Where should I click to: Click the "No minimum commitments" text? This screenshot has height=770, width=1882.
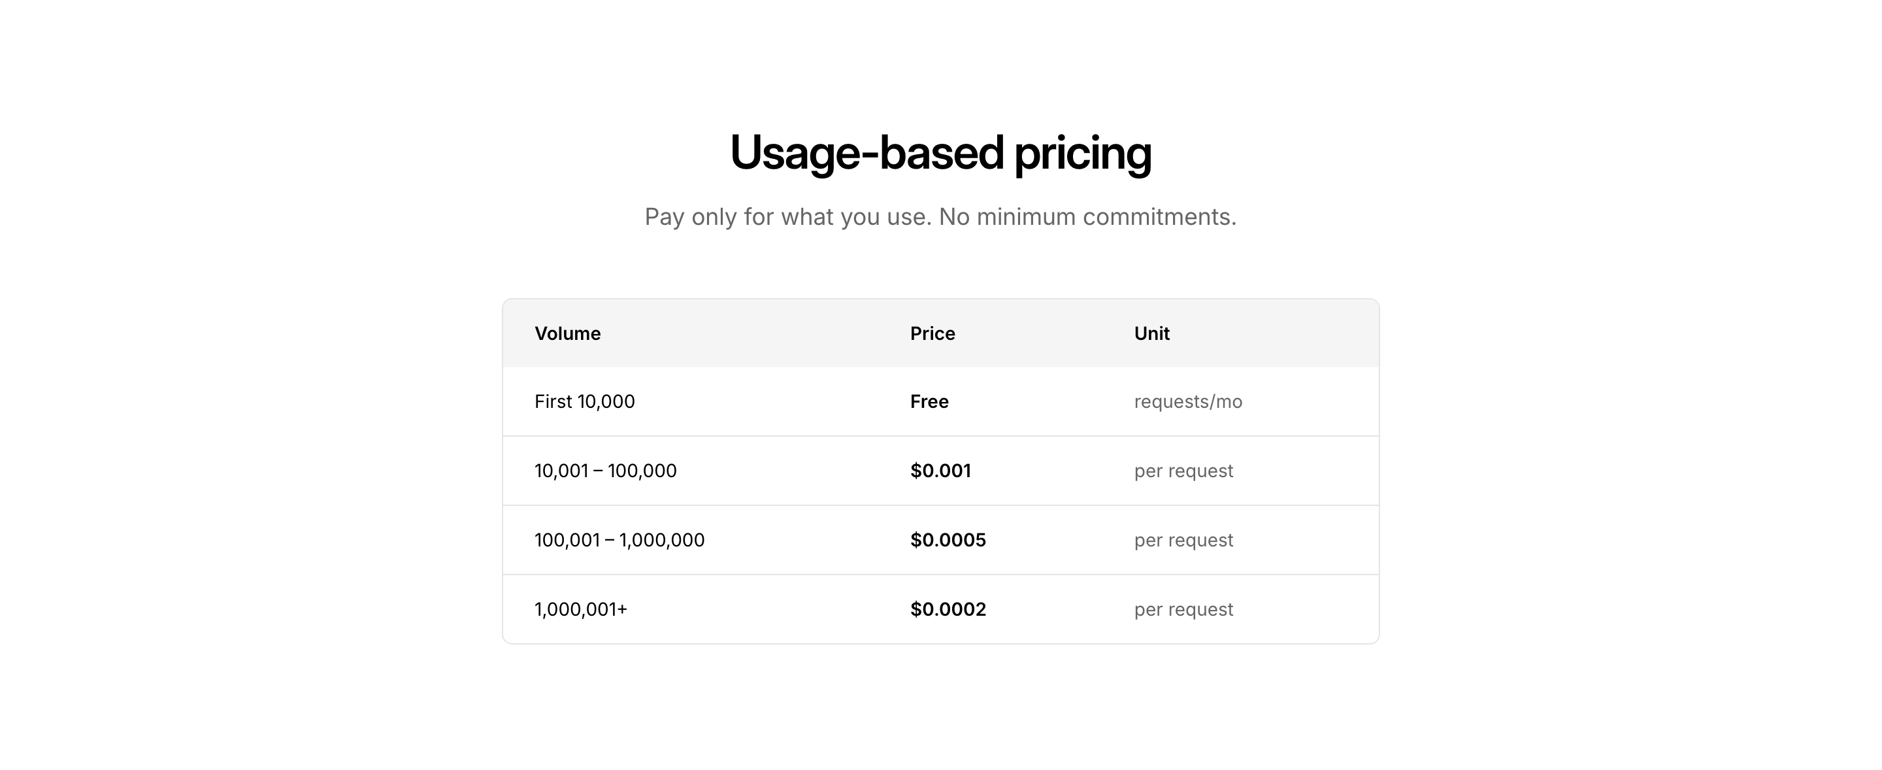[1087, 217]
